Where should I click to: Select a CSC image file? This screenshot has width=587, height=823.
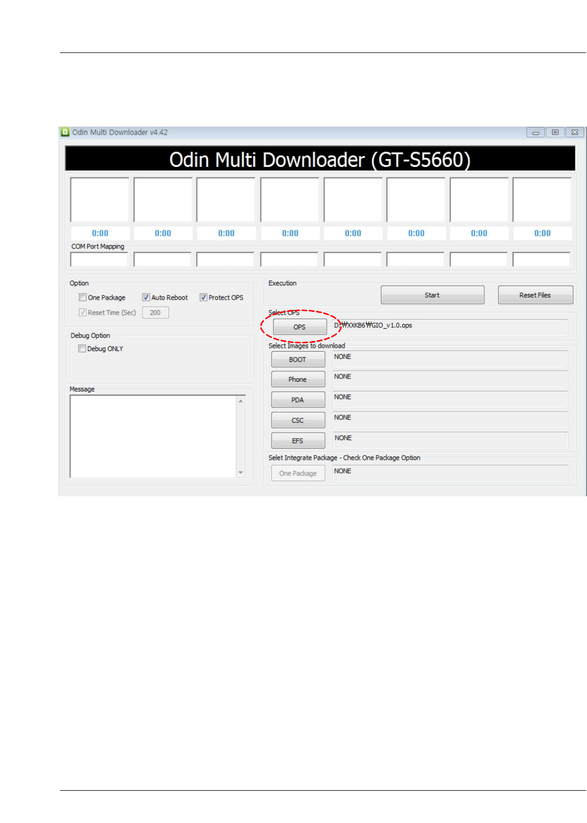[298, 420]
